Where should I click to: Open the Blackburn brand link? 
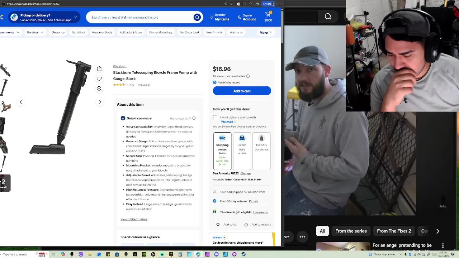tap(120, 66)
